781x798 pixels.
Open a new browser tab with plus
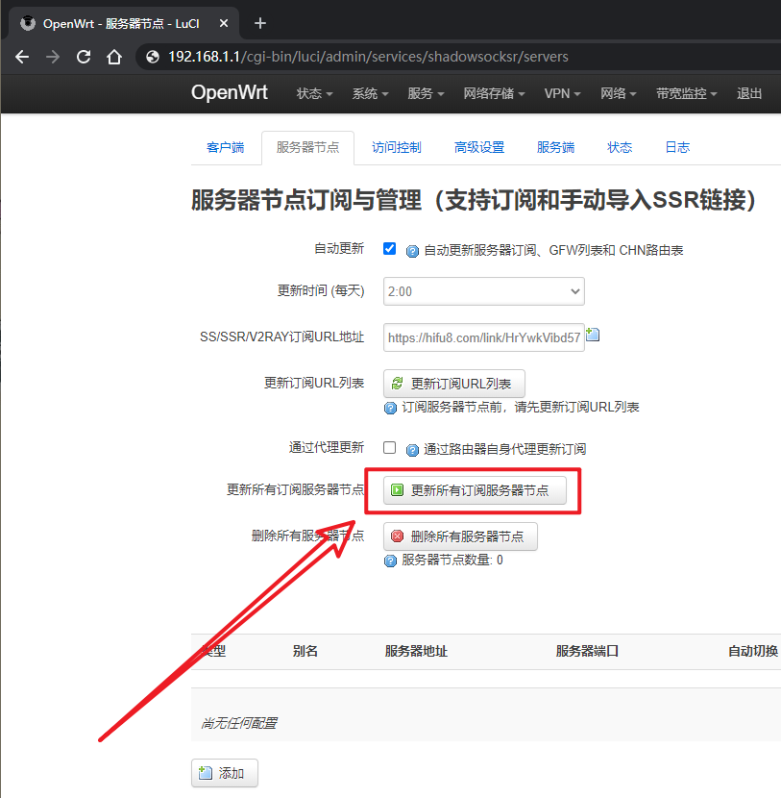[x=260, y=23]
